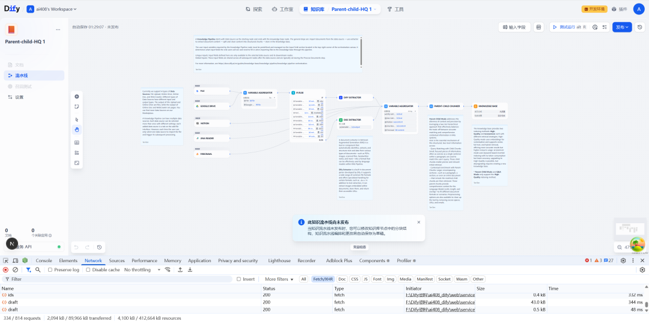The width and height of the screenshot is (649, 321).
Task: Enable Preserve log checkbox
Action: (50, 270)
